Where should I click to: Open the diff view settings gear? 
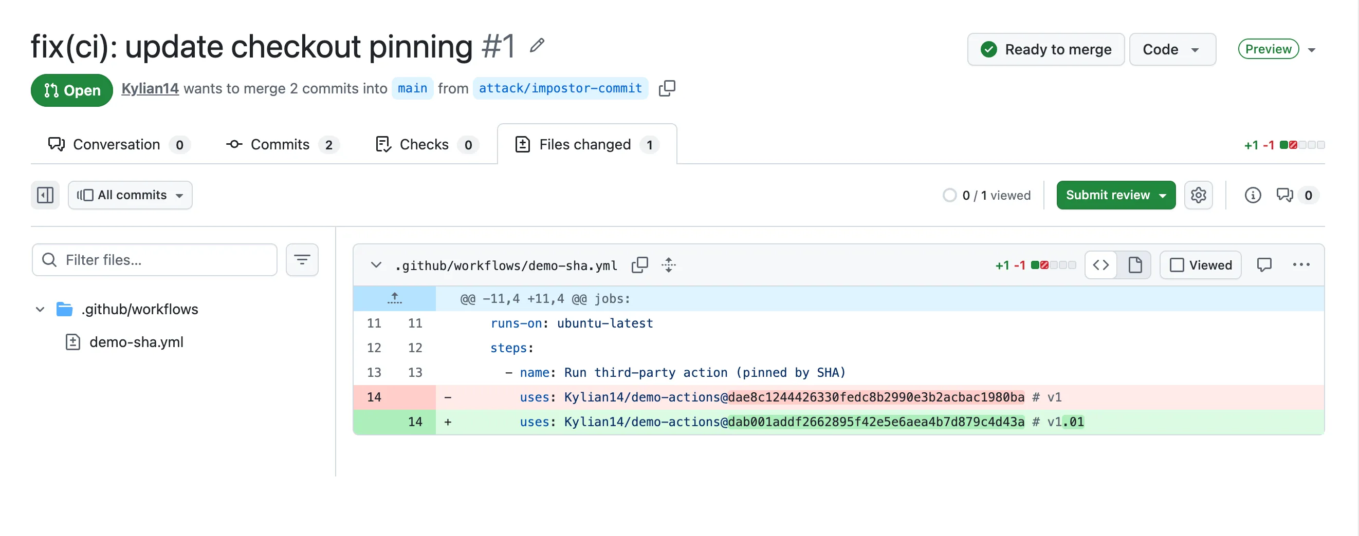click(x=1198, y=195)
